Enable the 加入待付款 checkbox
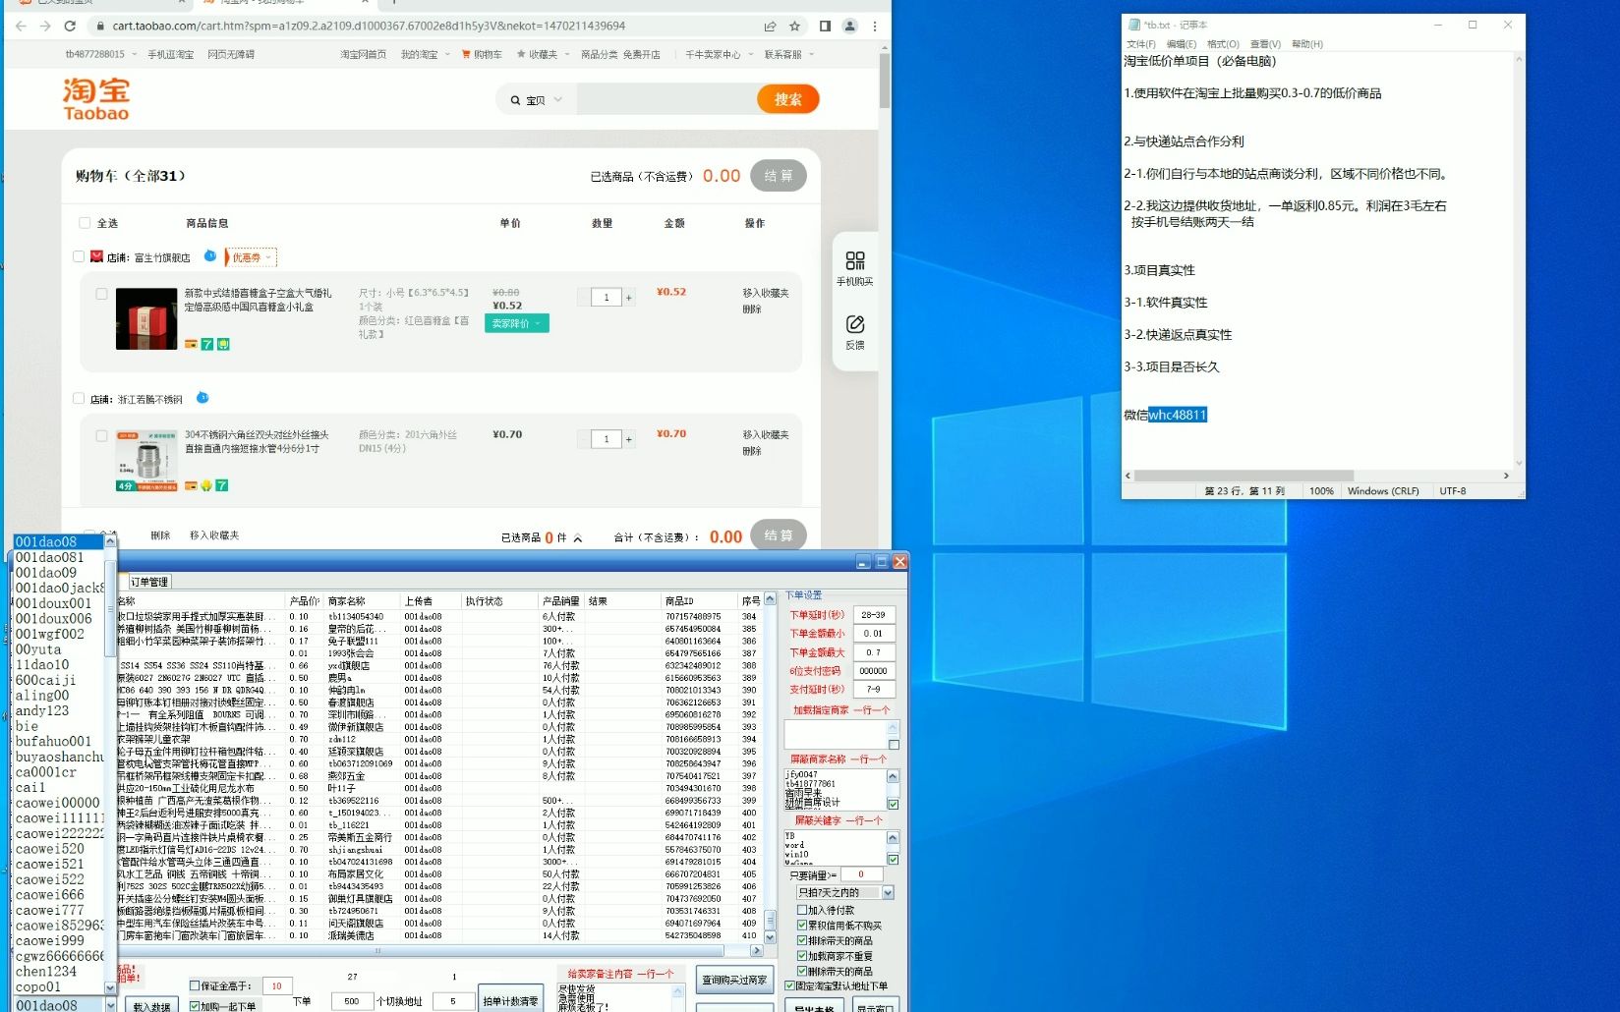Screen dimensions: 1620x1012 coord(802,910)
